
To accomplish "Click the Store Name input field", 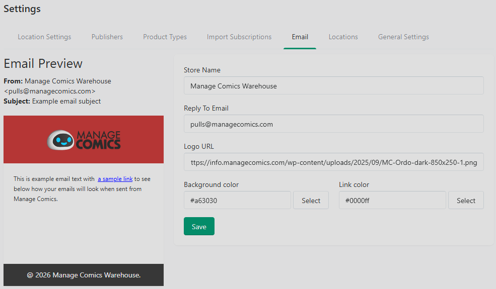I will (x=334, y=85).
